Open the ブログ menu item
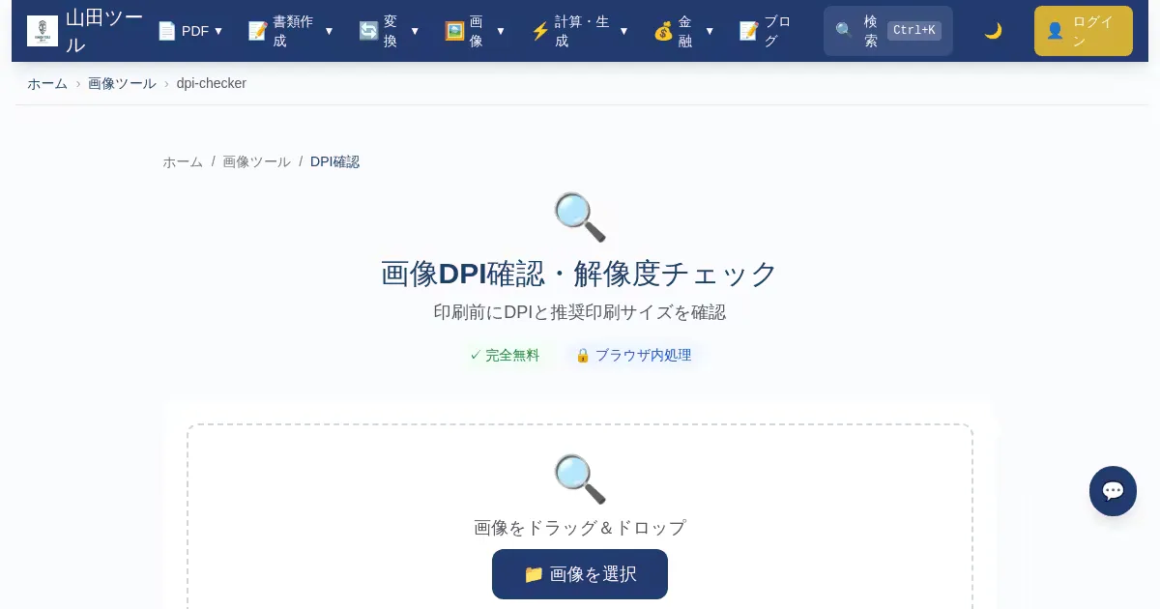 click(768, 31)
